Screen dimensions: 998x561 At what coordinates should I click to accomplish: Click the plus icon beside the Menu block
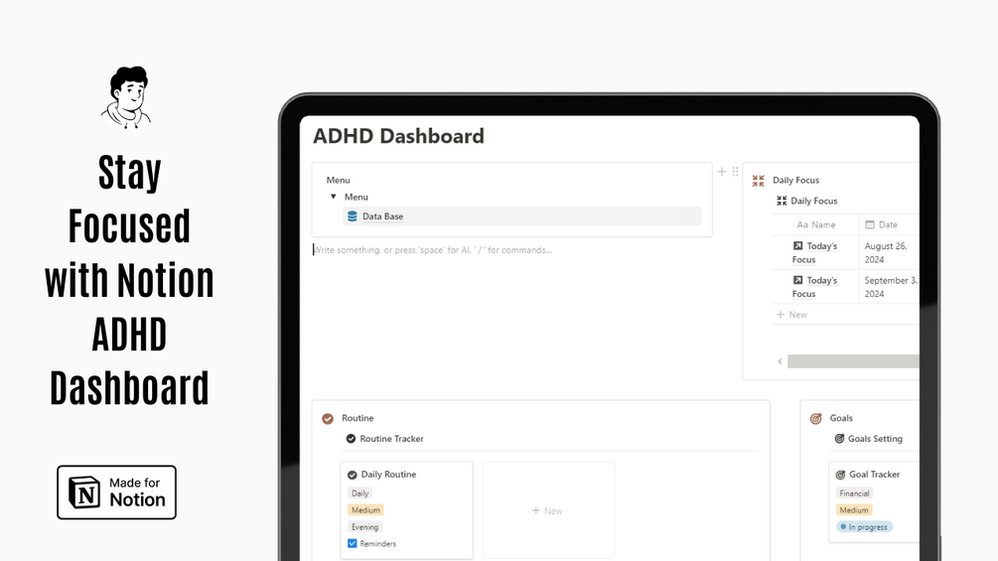tap(722, 172)
